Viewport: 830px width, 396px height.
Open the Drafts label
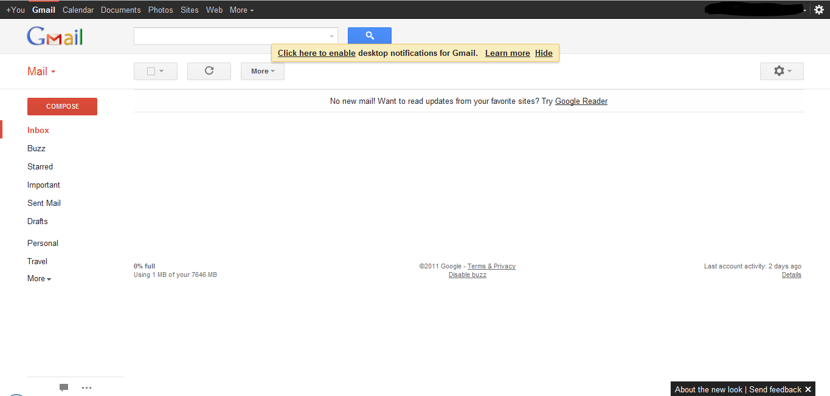click(x=38, y=221)
